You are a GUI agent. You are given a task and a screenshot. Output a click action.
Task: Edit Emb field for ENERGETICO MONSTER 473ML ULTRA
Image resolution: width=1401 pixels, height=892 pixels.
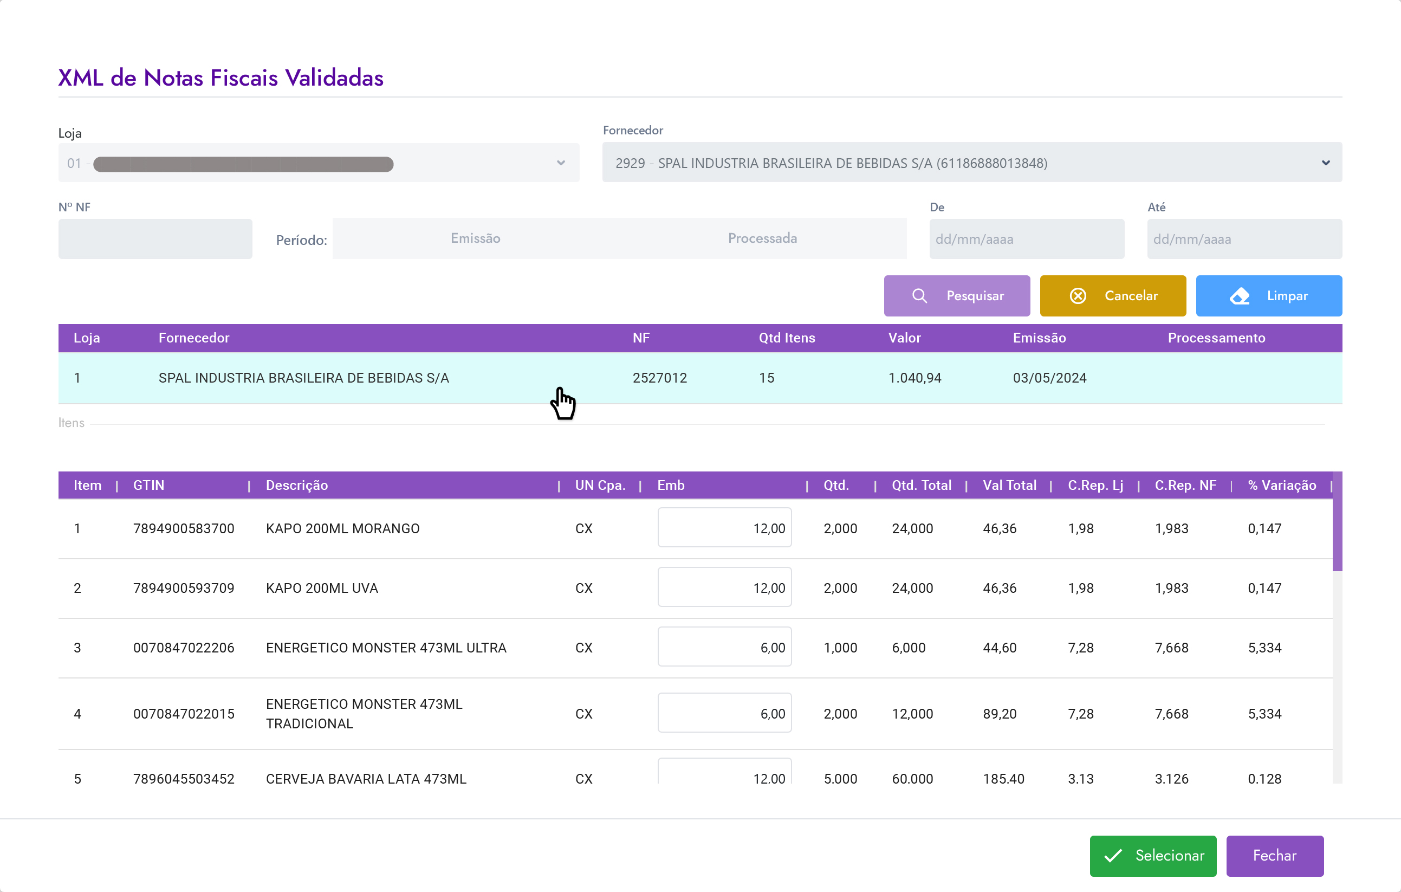724,647
